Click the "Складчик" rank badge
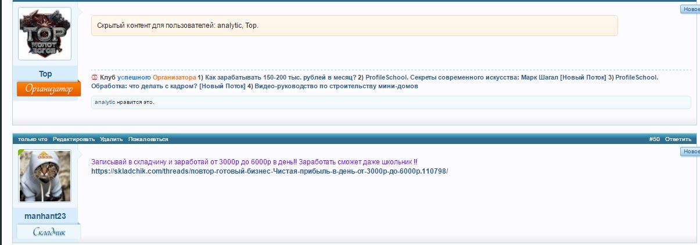Screen dimensions: 700x245 pyautogui.click(x=48, y=232)
